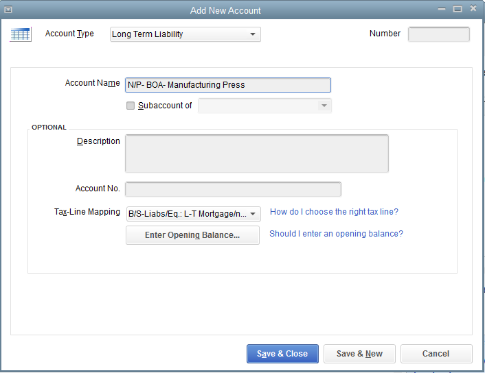Cancel adding the new account

(x=436, y=354)
